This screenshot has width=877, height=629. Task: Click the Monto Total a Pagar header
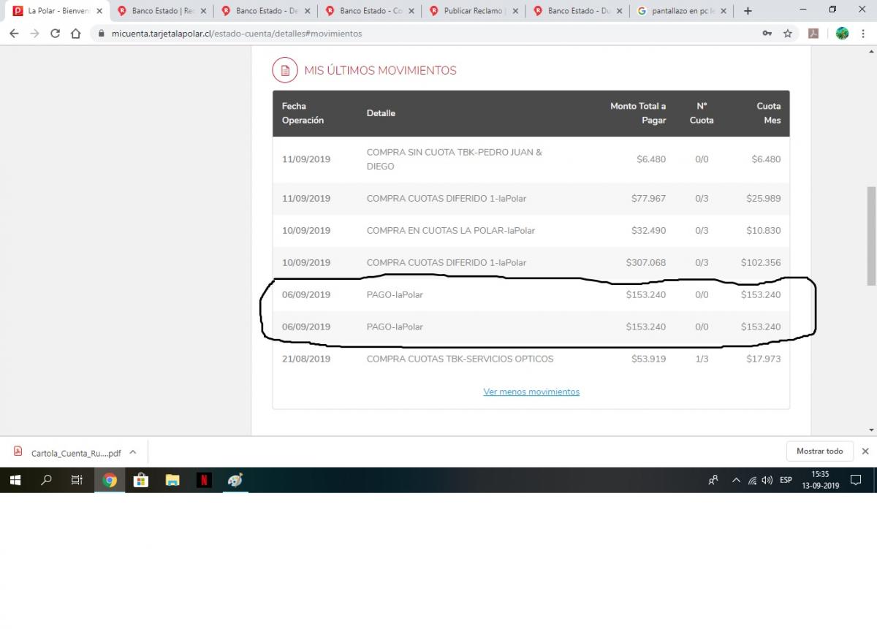click(x=638, y=113)
